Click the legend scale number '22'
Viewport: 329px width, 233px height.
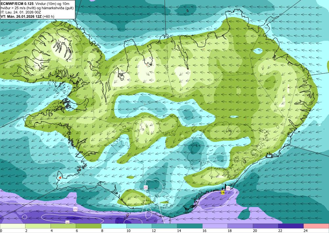click(280, 231)
